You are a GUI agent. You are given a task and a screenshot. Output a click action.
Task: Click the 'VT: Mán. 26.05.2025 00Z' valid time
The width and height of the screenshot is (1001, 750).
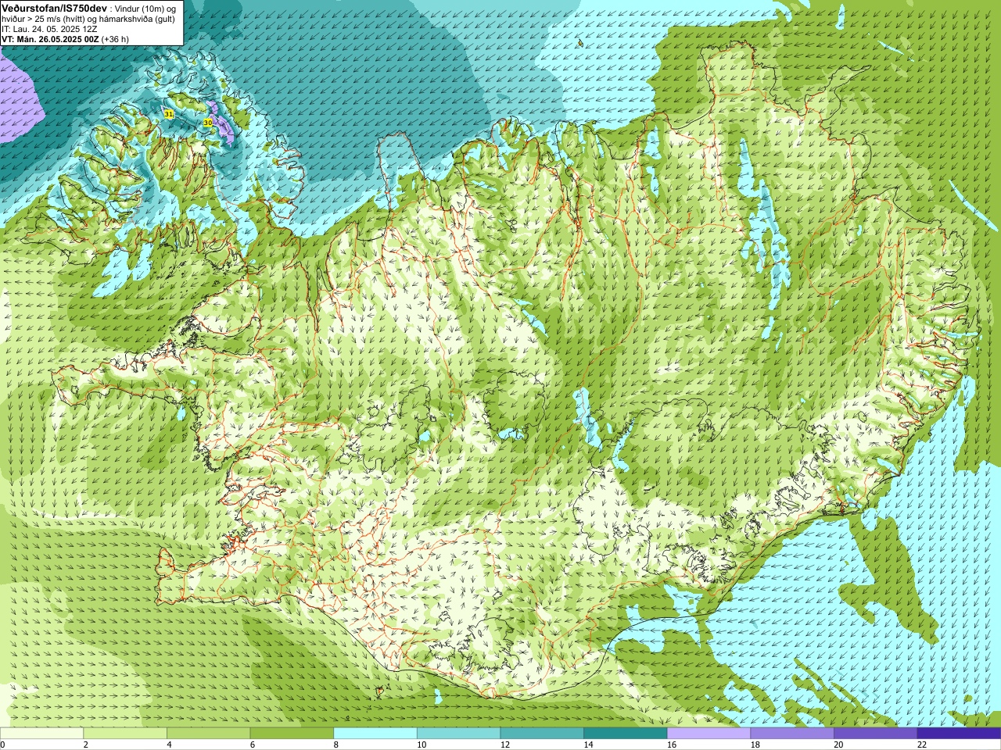click(x=50, y=39)
